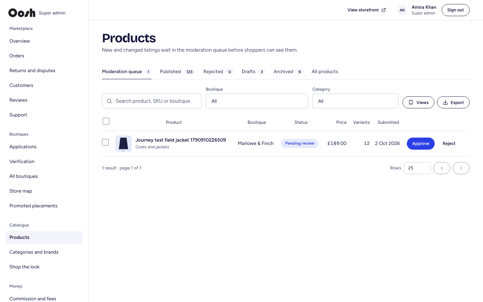Open the Category filter dropdown
Screen dimensions: 483x302
355,101
